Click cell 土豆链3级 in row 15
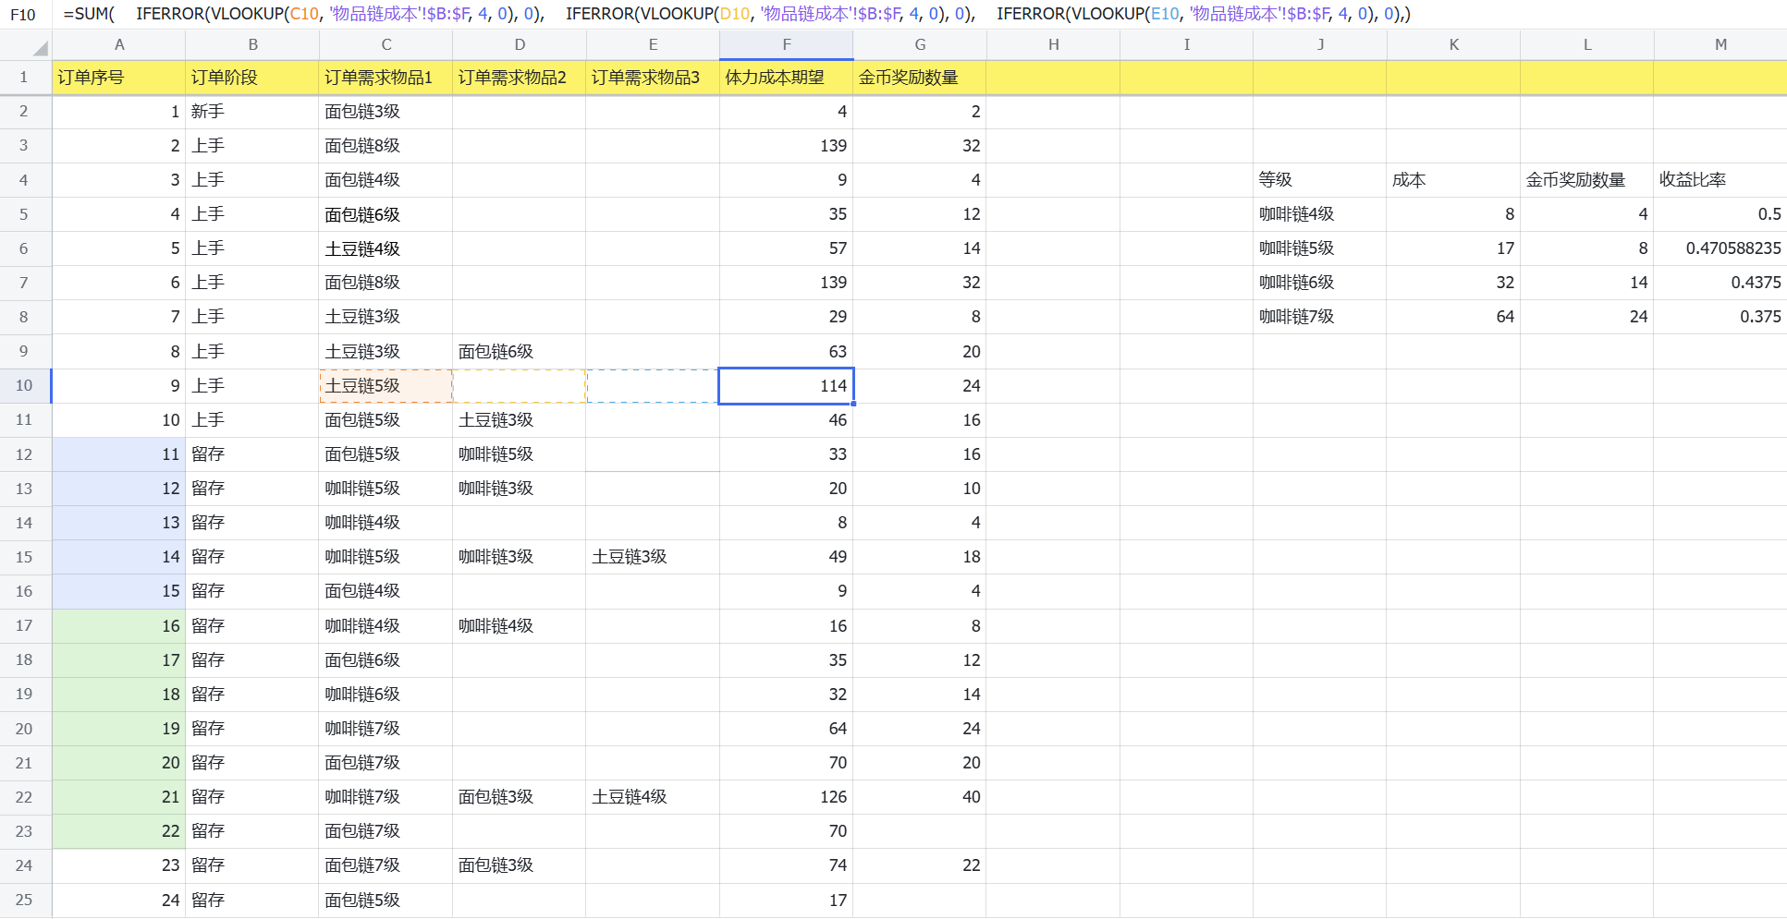Image resolution: width=1787 pixels, height=919 pixels. click(x=653, y=557)
